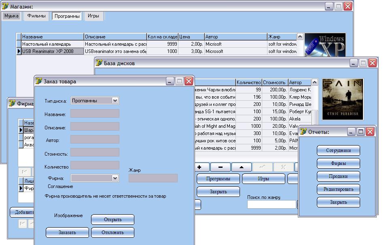This screenshot has width=384, height=245.
Task: Click the app icon in База дисков title bar
Action: tap(100, 63)
